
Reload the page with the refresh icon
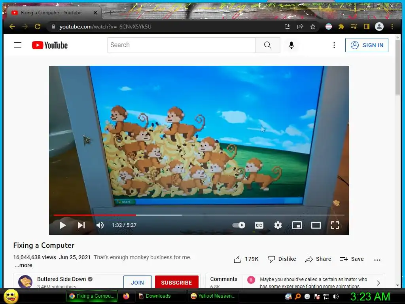tap(38, 27)
